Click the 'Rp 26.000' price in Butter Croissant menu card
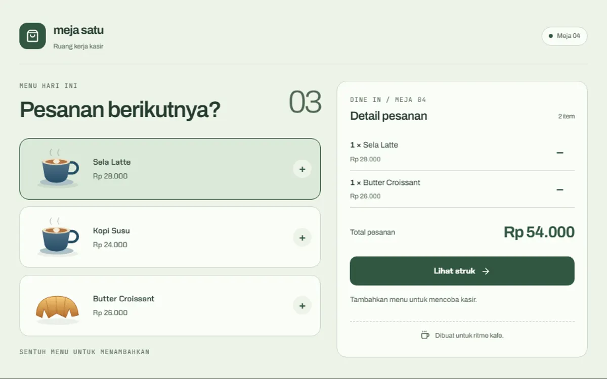Screen dimensions: 607x379 pos(110,313)
